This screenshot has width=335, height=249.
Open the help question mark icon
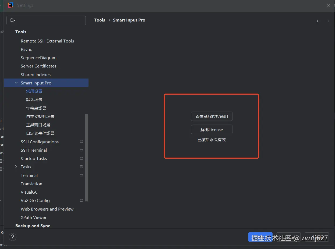[13, 237]
